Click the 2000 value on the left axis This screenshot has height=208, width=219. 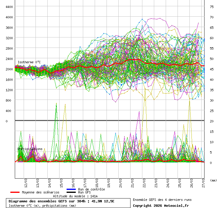9,69
